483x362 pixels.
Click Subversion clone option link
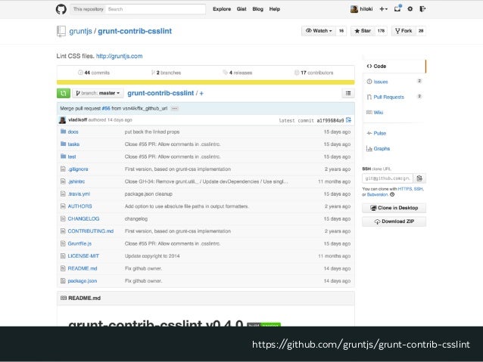[377, 195]
